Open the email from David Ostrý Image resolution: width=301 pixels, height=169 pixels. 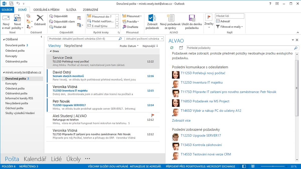coord(103,76)
